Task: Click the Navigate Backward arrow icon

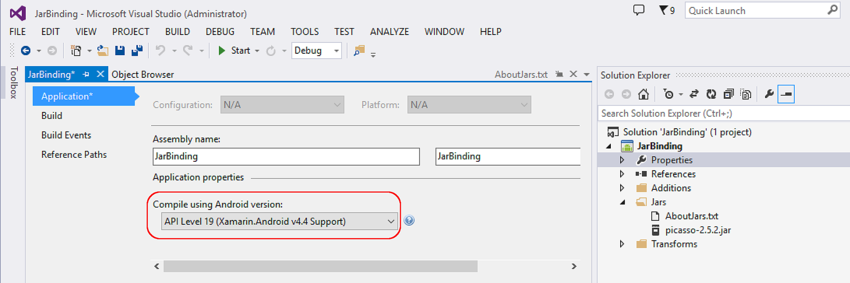Action: (26, 50)
